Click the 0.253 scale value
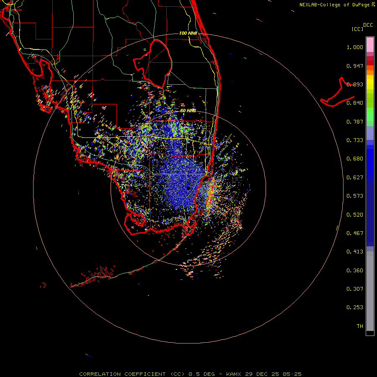 coord(355,307)
